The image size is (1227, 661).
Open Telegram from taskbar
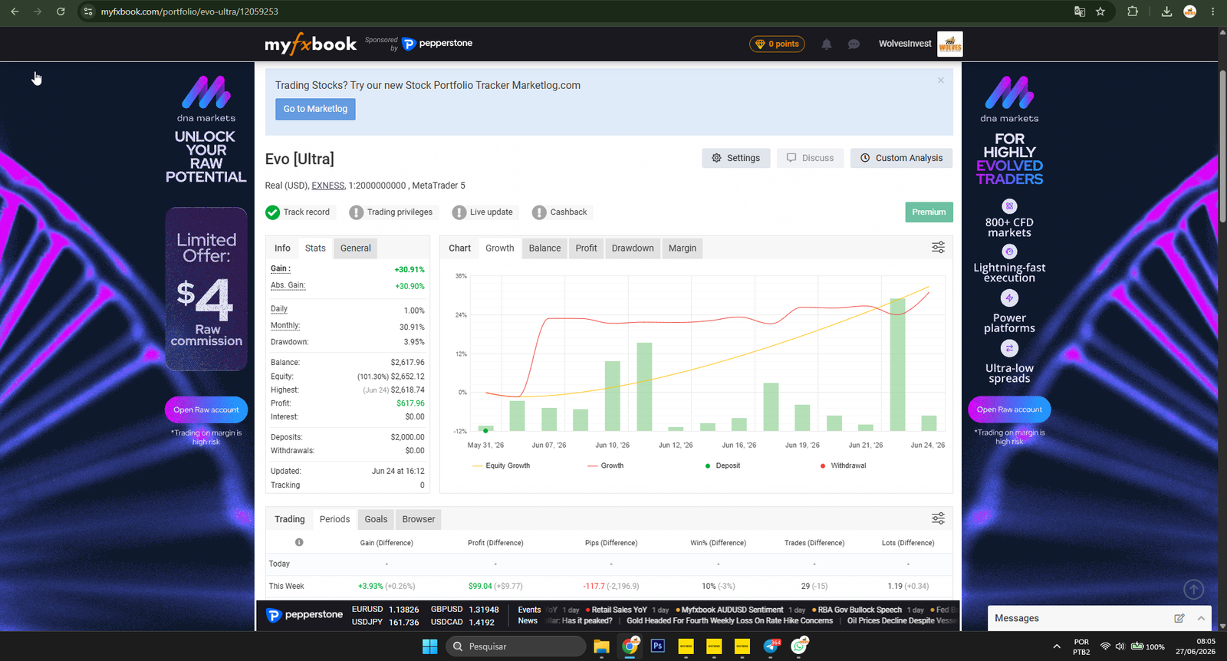coord(771,646)
